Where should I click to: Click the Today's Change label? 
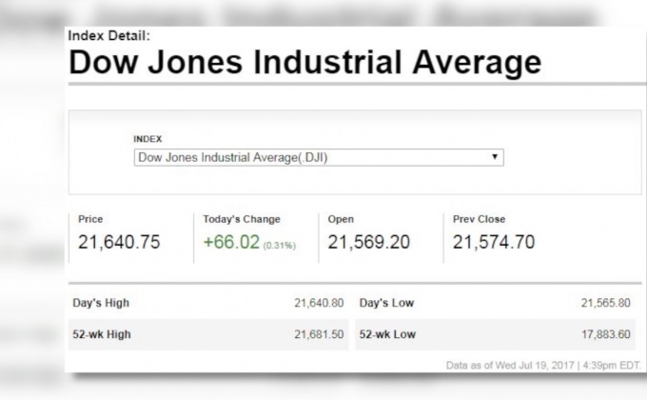tap(242, 219)
